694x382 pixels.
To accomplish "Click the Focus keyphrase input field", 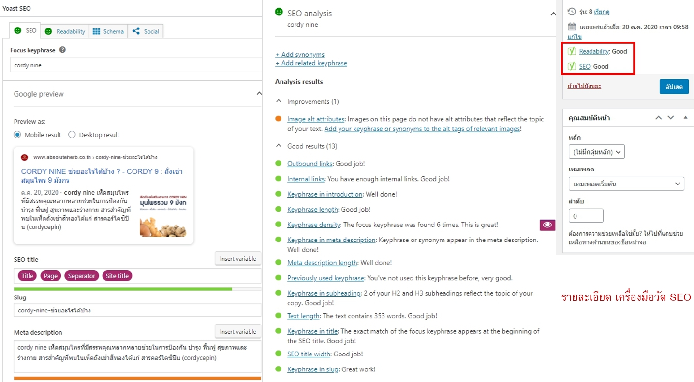I will tap(135, 65).
